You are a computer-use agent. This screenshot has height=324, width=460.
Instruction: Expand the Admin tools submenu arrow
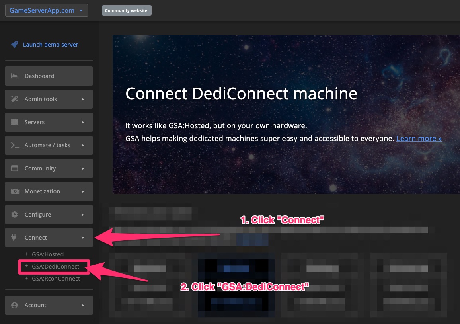(83, 99)
